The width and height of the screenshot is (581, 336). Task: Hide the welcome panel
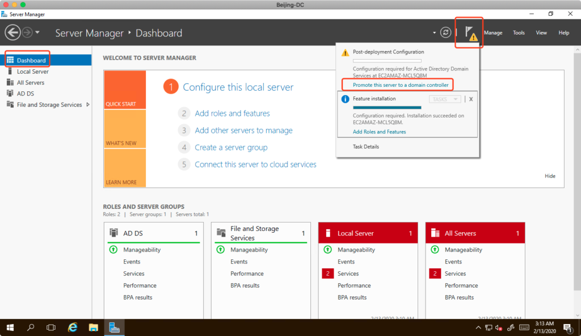pyautogui.click(x=550, y=176)
